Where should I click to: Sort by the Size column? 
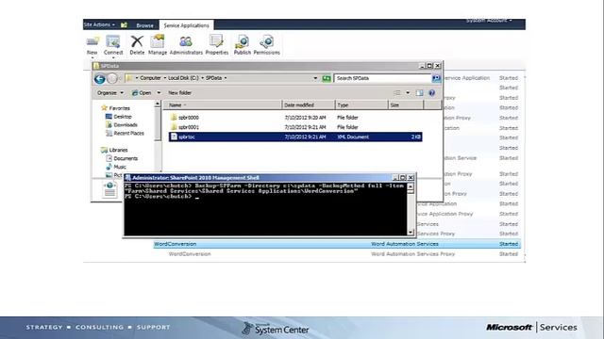point(406,105)
